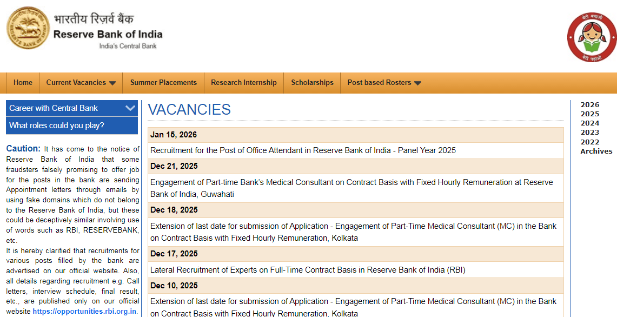617x317 pixels.
Task: Open the Summer Placements menu
Action: click(x=163, y=83)
